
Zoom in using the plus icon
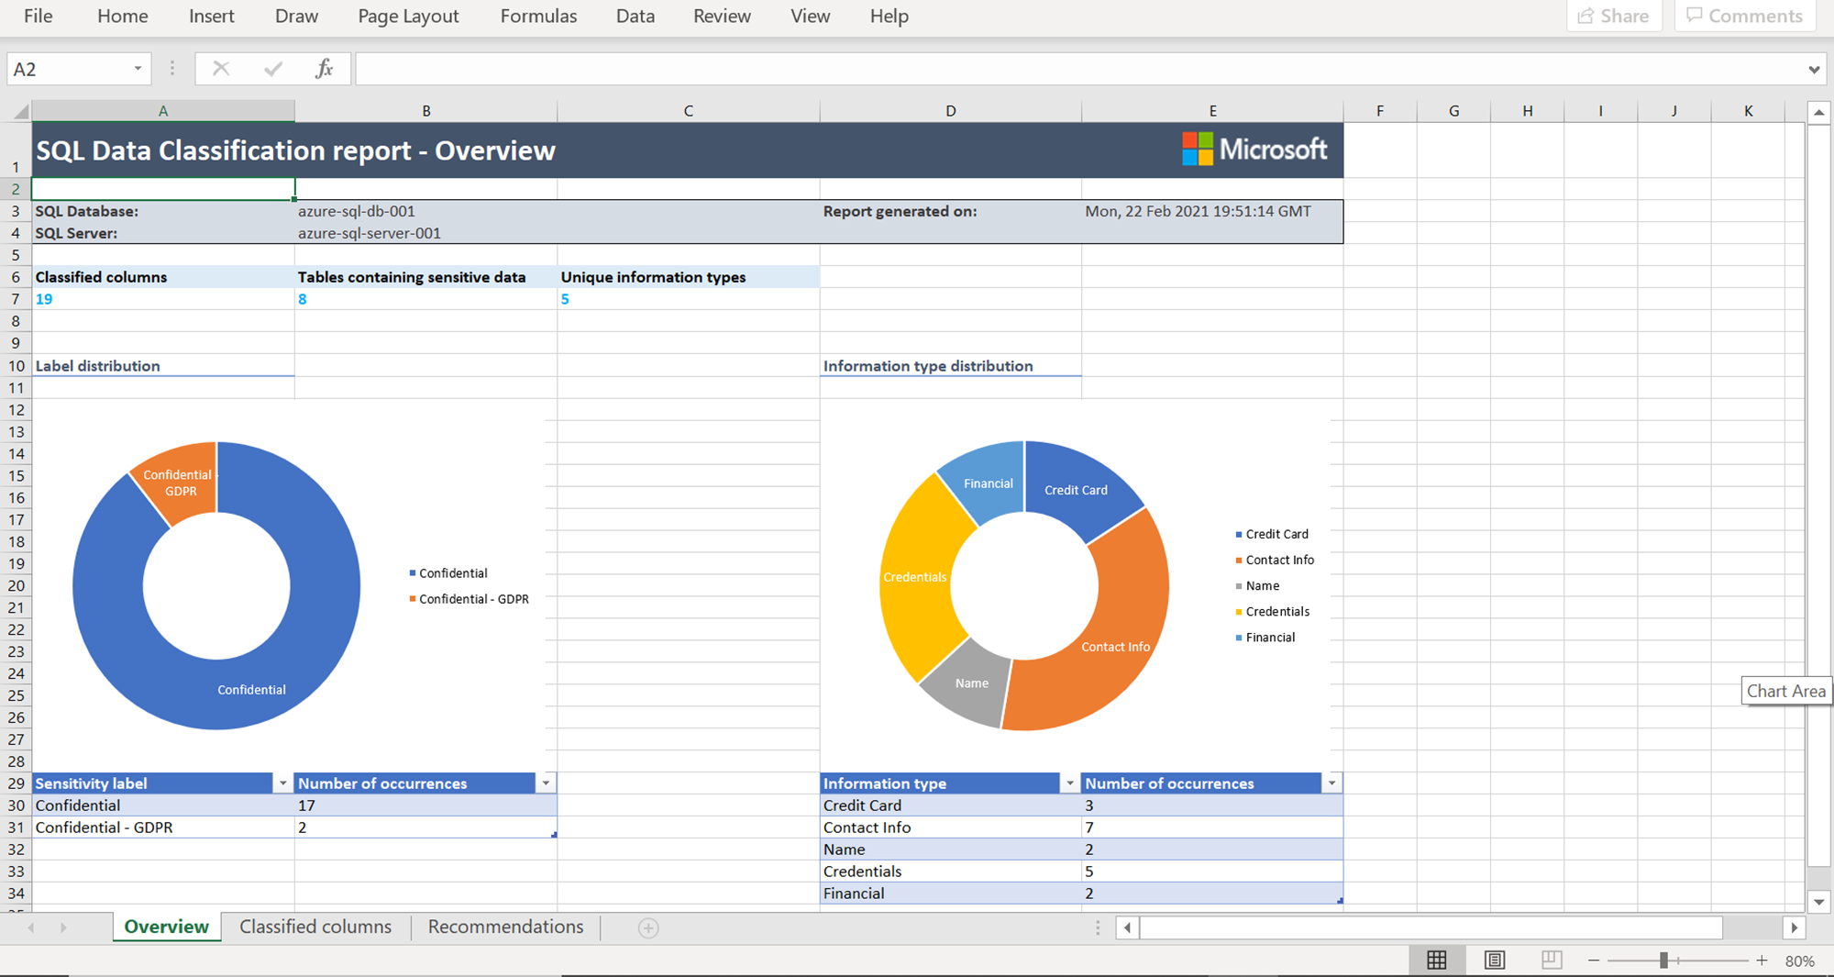coord(1762,960)
